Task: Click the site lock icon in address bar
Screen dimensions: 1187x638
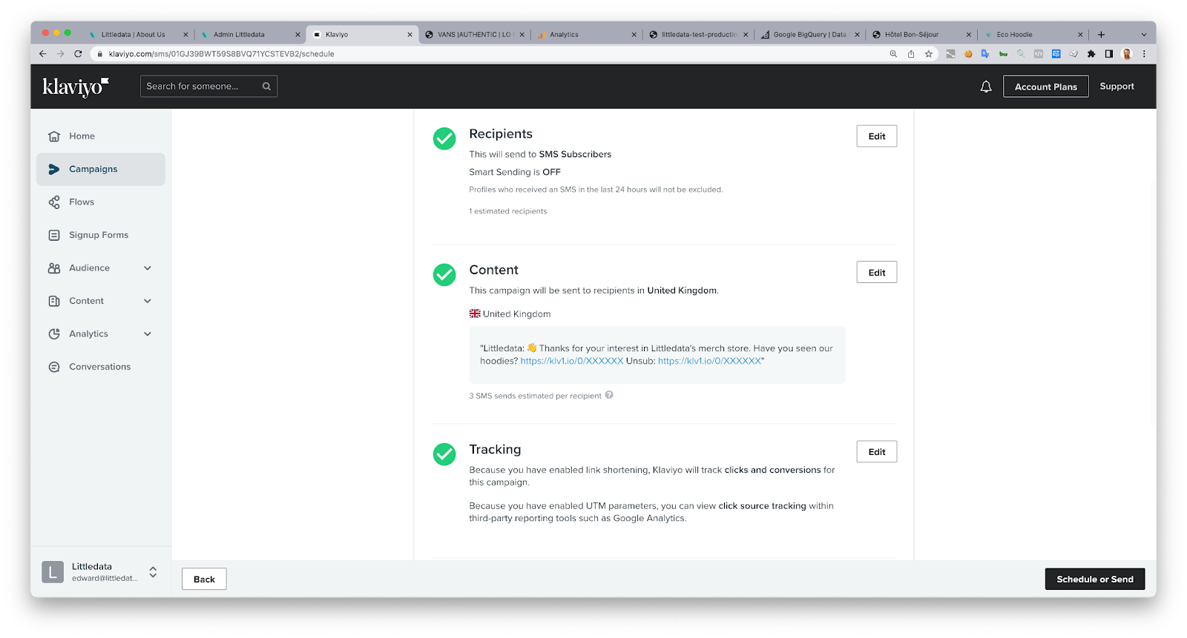Action: point(100,54)
